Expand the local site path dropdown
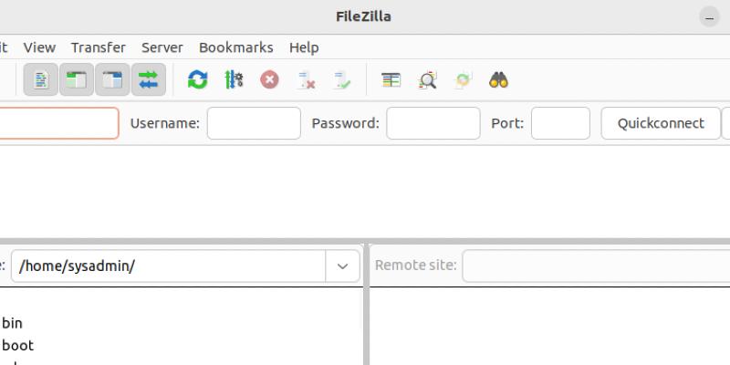 [x=342, y=266]
